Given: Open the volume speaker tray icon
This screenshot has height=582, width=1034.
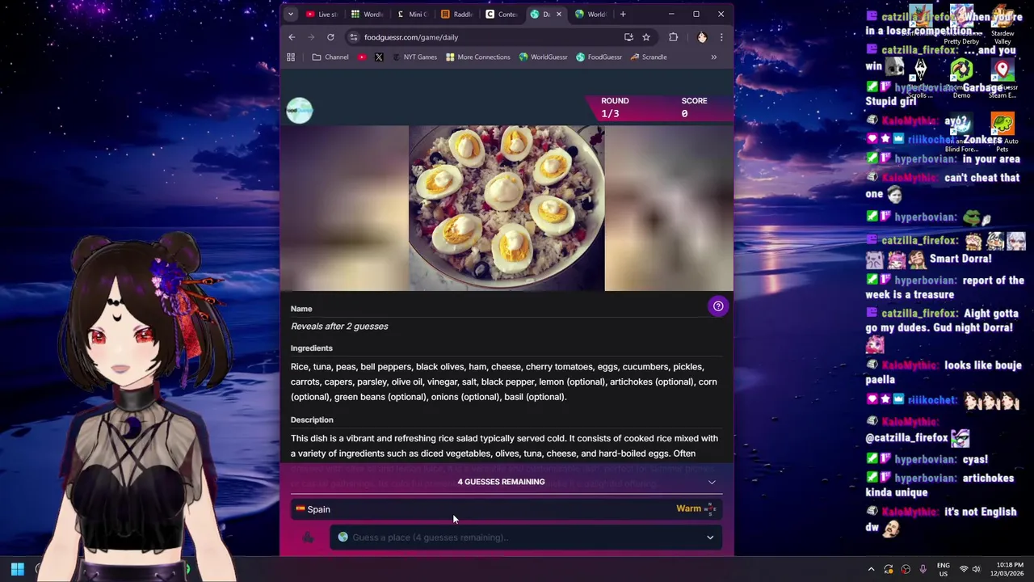Looking at the screenshot, I should point(977,569).
